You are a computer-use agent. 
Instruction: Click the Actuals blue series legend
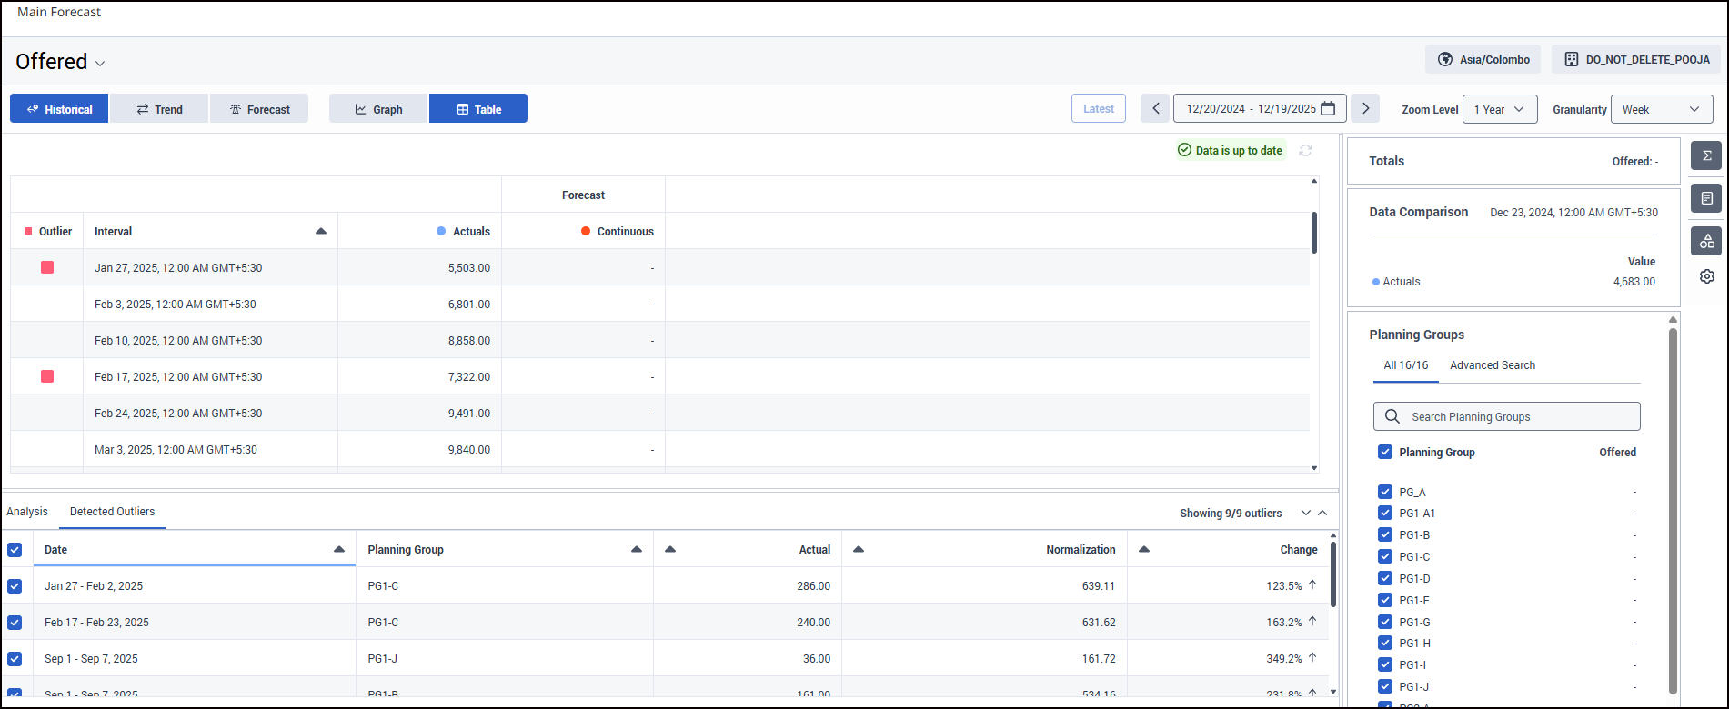[463, 232]
